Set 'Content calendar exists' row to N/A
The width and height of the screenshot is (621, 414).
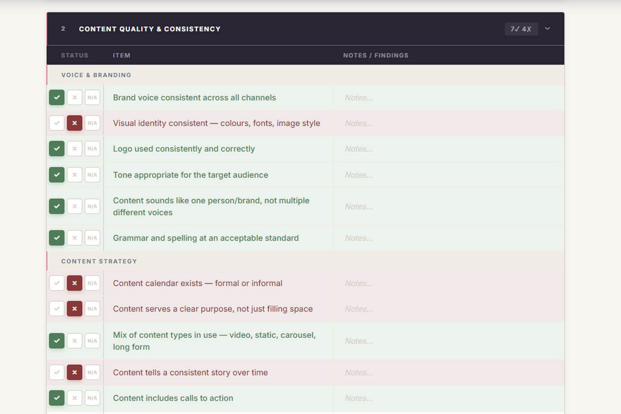tap(92, 283)
